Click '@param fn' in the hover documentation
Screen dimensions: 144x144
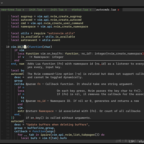33,84
